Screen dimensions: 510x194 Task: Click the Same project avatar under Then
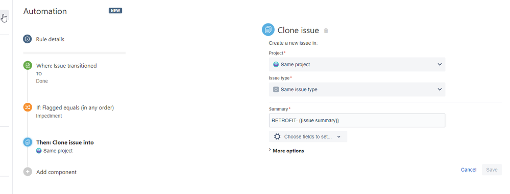click(x=39, y=151)
